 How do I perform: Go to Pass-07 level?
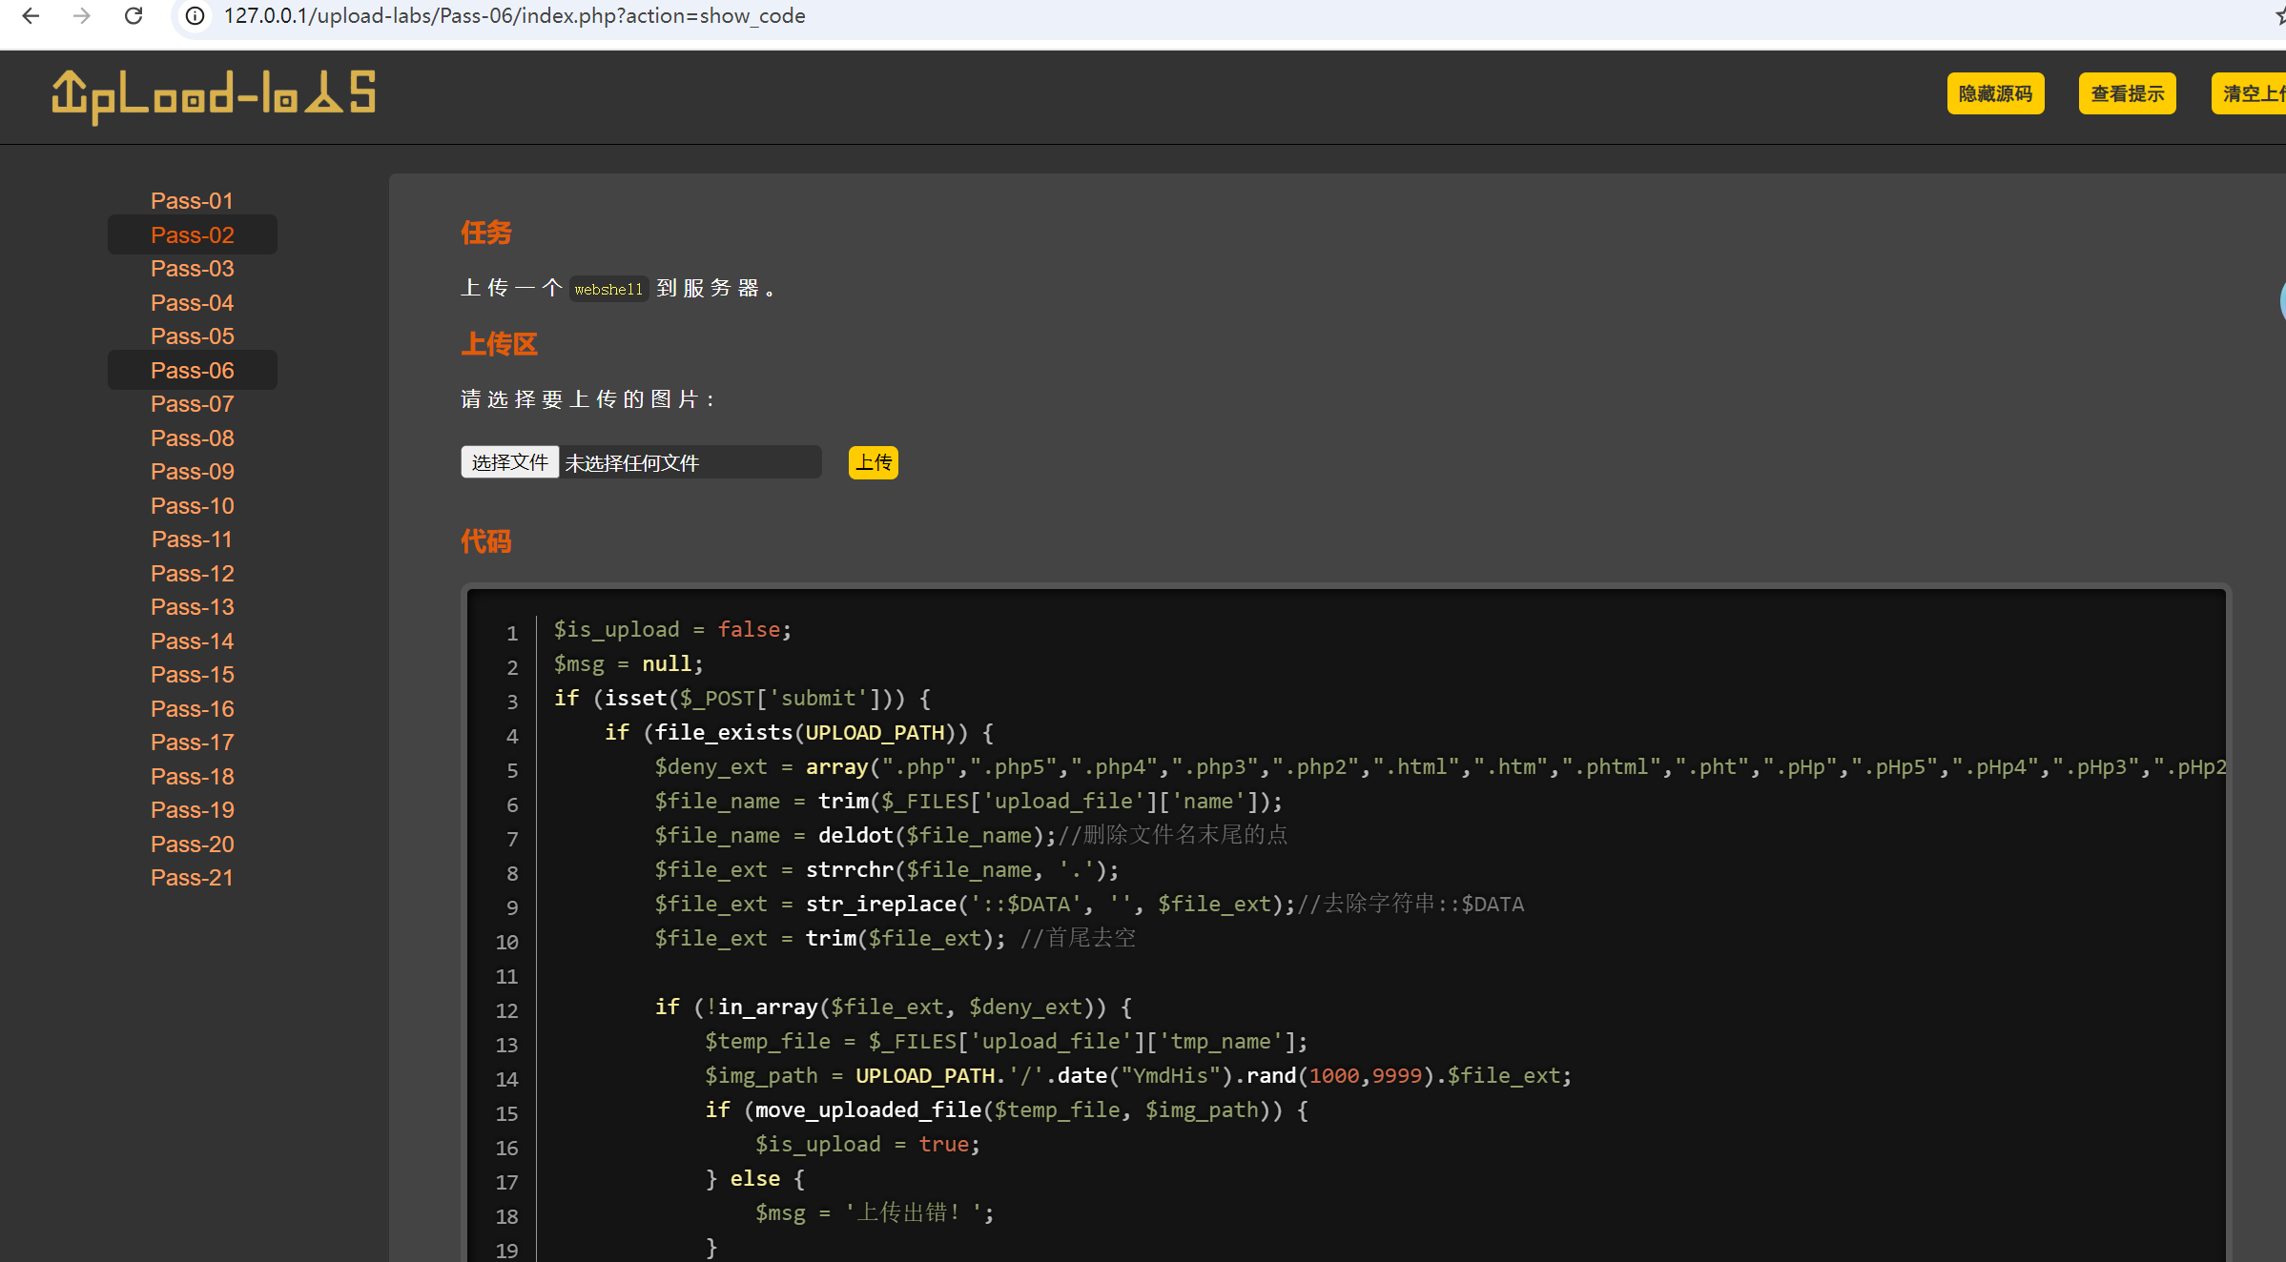(x=192, y=404)
